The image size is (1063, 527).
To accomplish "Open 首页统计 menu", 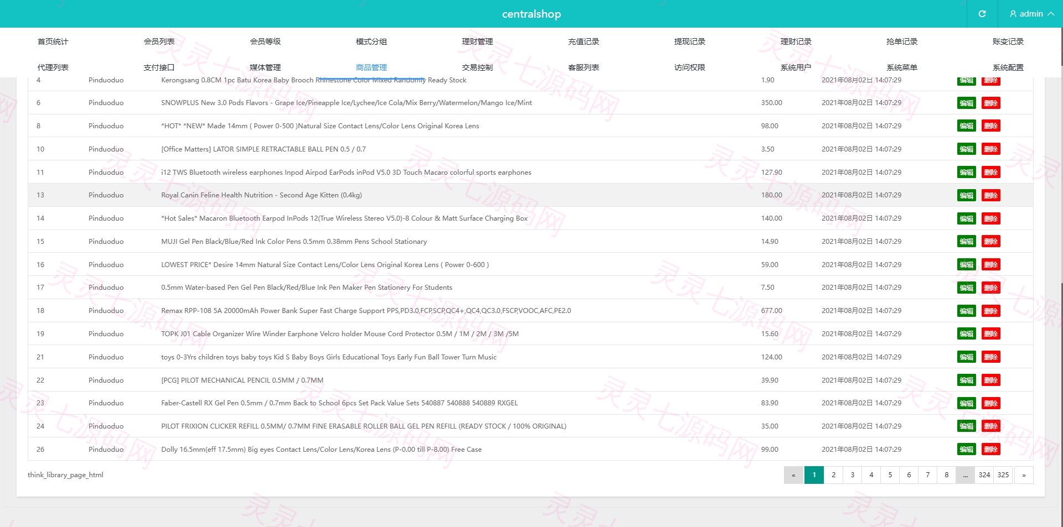I will coord(53,41).
